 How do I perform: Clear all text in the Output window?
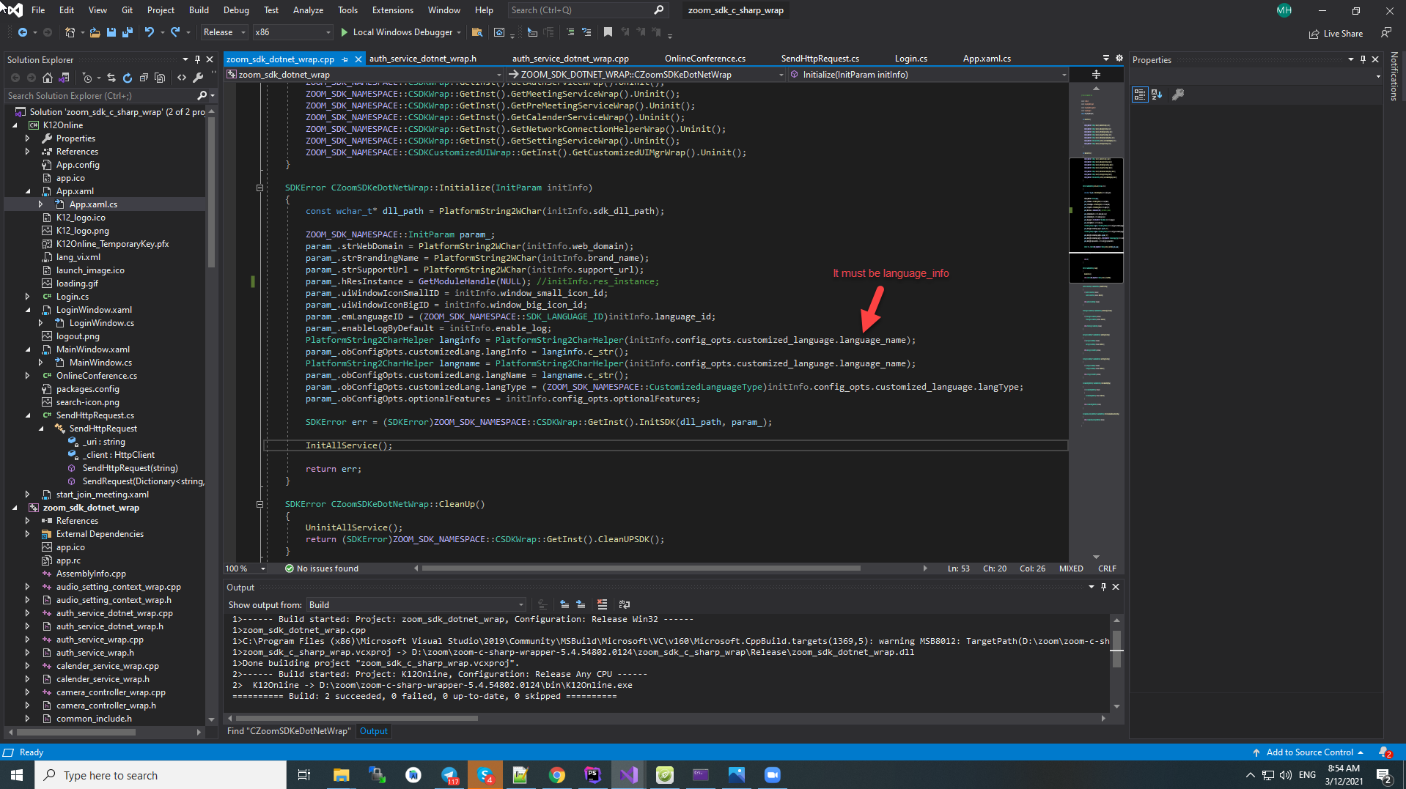pos(602,604)
